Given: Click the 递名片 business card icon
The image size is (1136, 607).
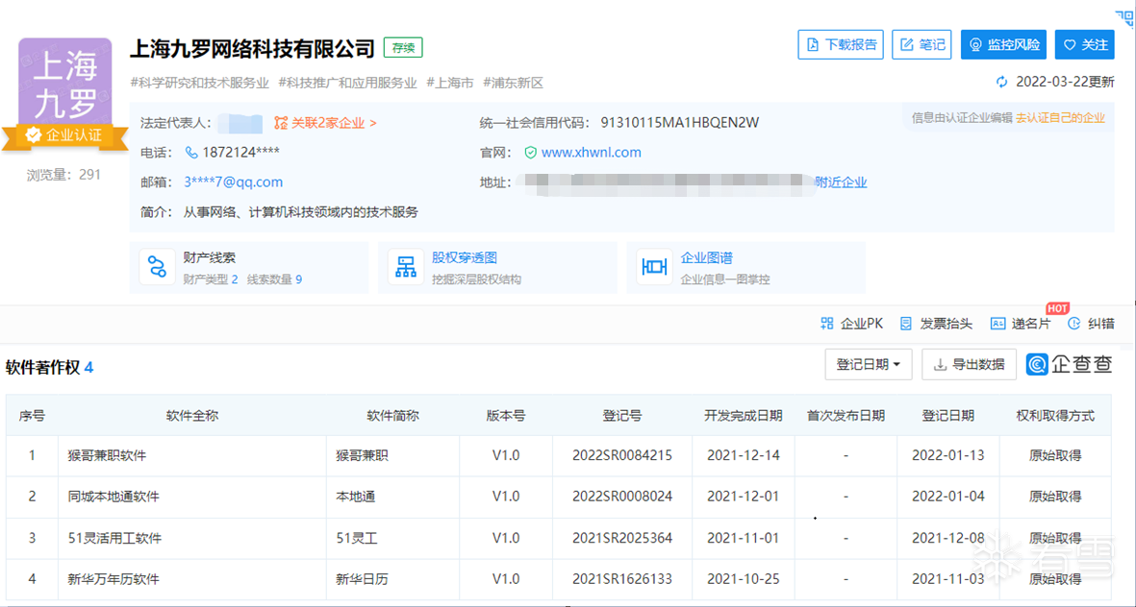Looking at the screenshot, I should click(x=997, y=324).
